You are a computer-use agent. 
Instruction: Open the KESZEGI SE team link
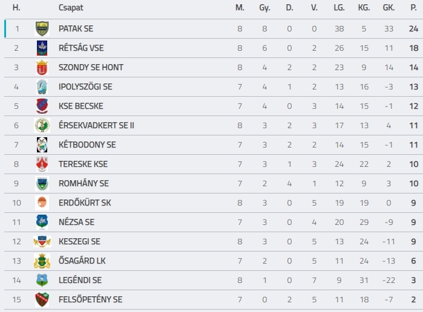[x=79, y=241]
